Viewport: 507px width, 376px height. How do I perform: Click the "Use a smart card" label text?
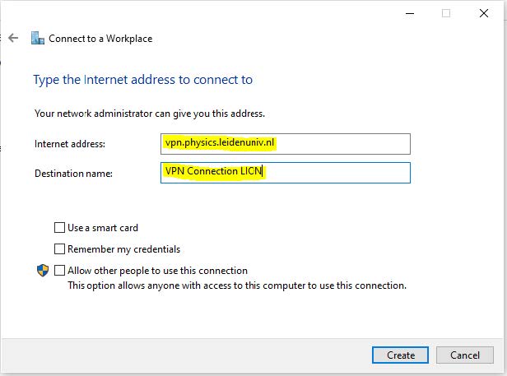coord(103,228)
